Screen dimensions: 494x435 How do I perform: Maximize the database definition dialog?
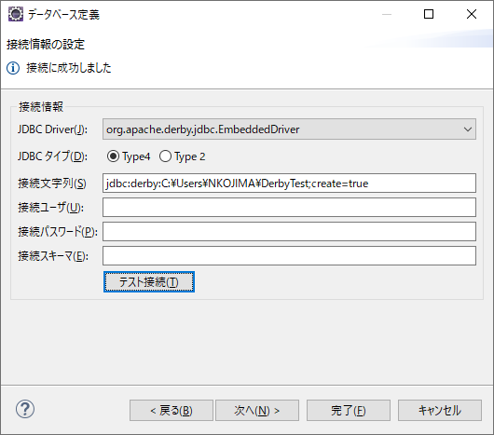(429, 14)
